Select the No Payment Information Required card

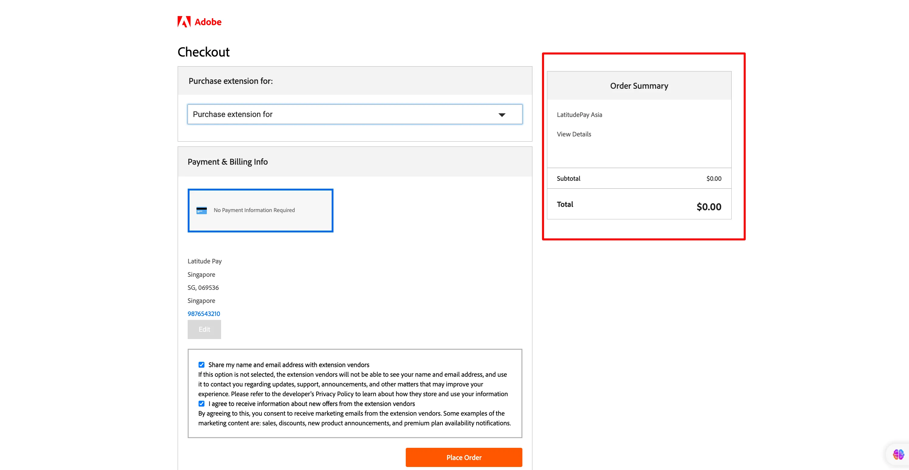[x=260, y=211]
